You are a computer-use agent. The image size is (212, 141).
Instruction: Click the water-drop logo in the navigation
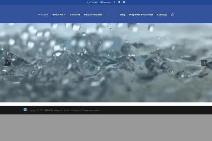coord(111,15)
